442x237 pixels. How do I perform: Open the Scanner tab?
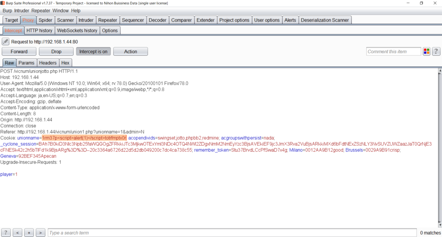pyautogui.click(x=66, y=20)
